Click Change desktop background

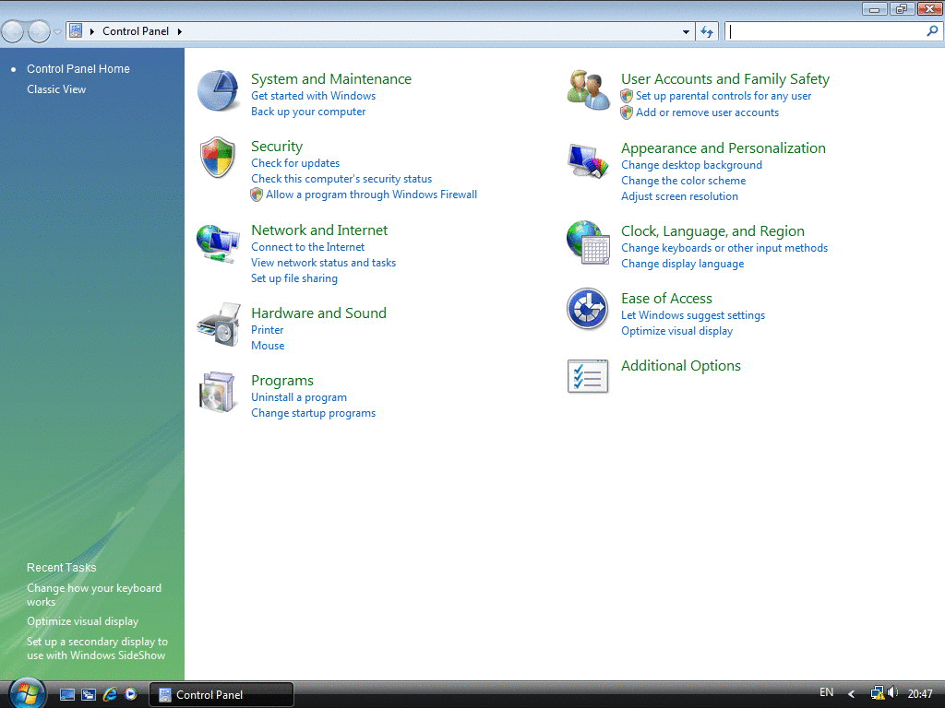tap(691, 165)
